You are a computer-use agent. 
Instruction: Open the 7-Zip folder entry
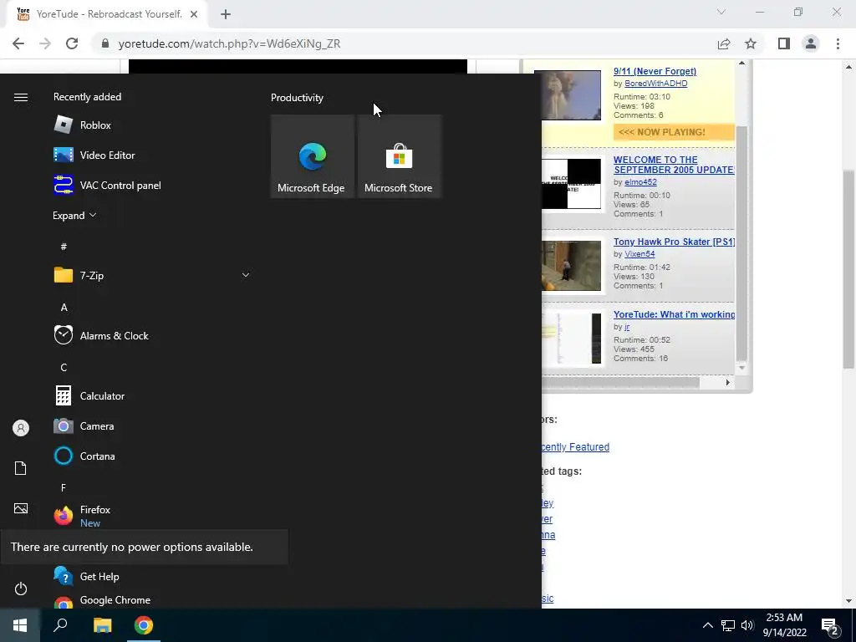[x=150, y=275]
